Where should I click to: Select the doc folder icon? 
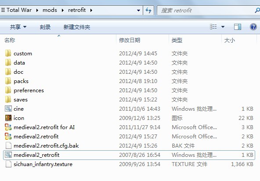[x=8, y=72]
